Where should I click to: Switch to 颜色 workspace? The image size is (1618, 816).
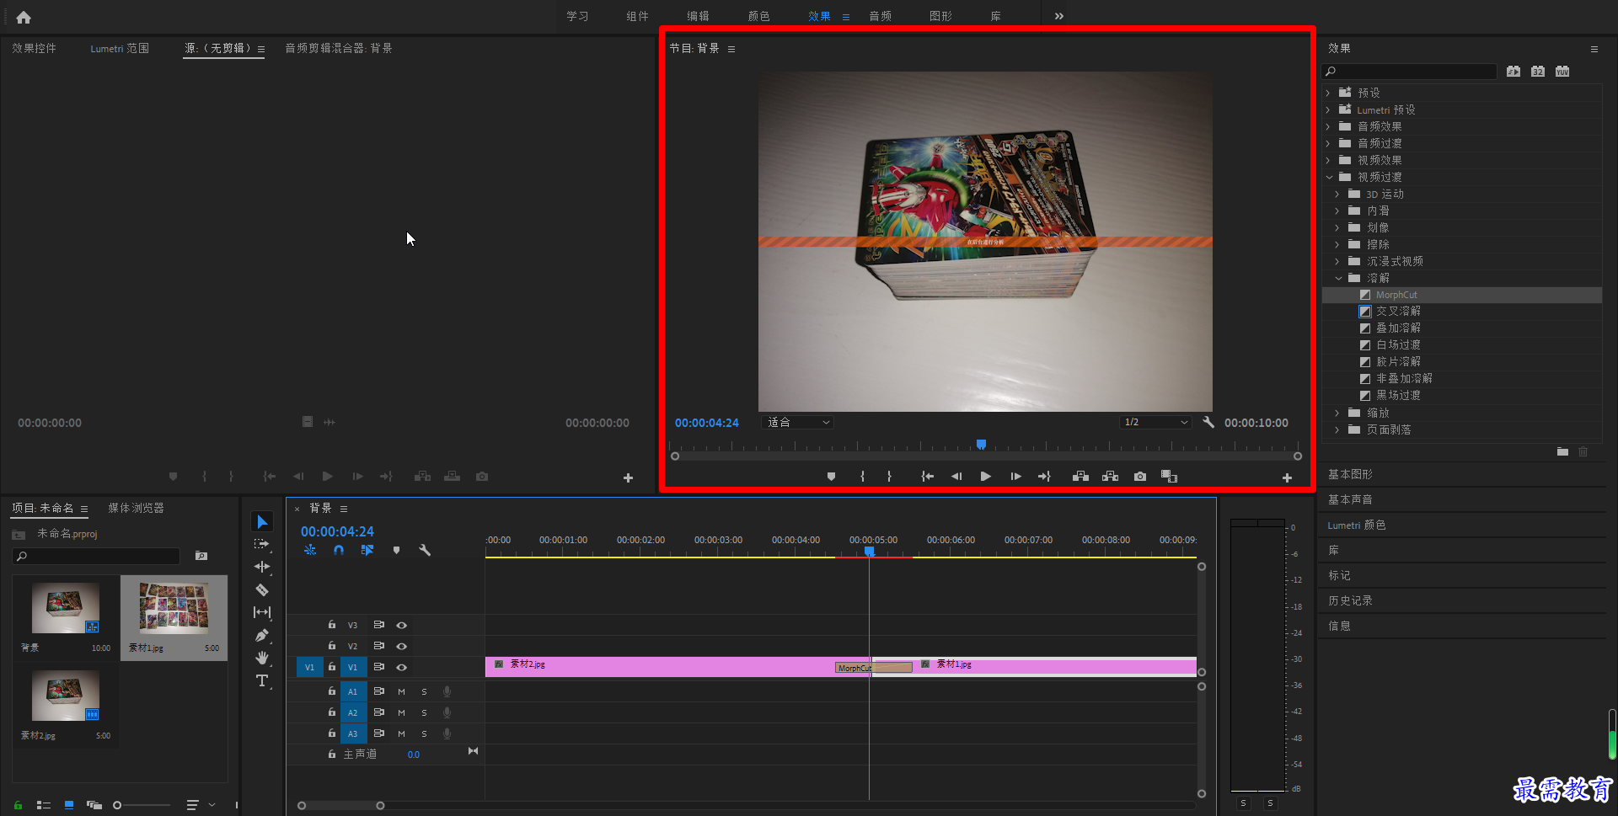pos(758,16)
